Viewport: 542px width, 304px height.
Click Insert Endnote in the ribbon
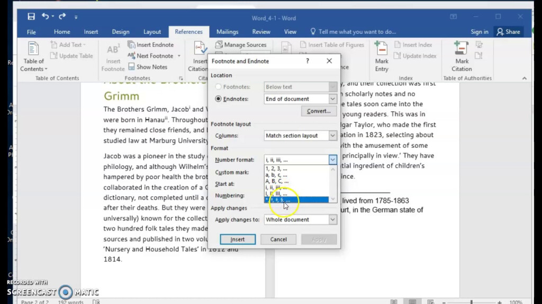click(x=151, y=44)
